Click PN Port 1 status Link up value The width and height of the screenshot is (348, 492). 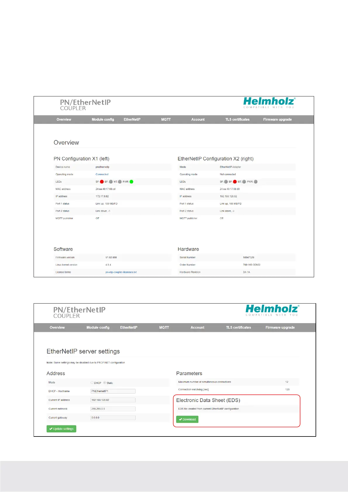(x=106, y=204)
